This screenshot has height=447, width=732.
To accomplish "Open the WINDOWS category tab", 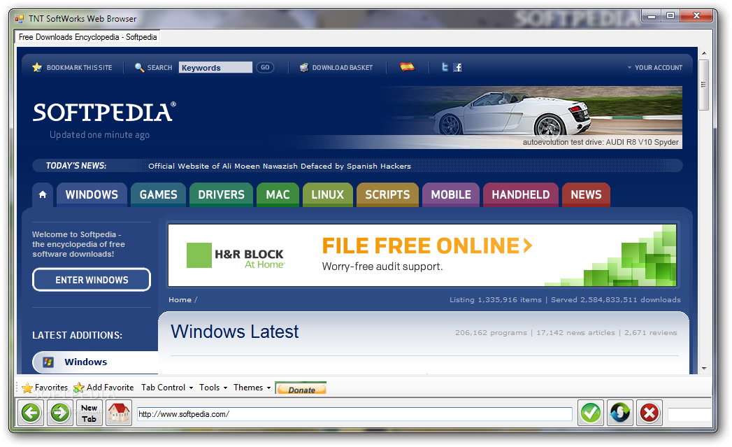I will coord(92,194).
